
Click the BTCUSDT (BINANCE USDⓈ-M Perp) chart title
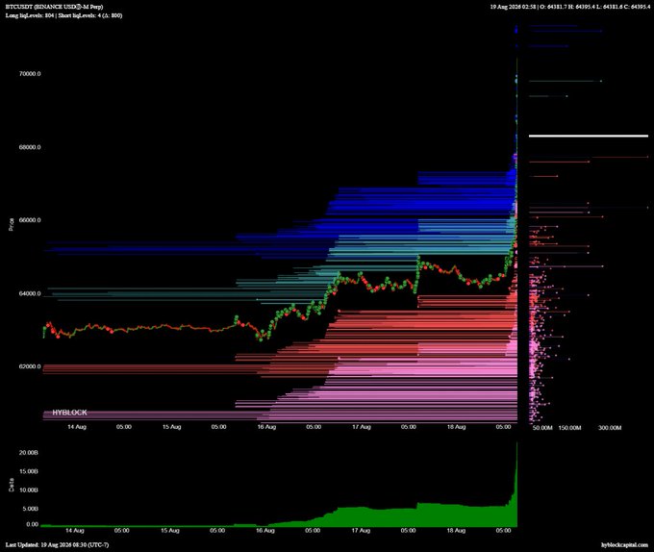coord(55,7)
